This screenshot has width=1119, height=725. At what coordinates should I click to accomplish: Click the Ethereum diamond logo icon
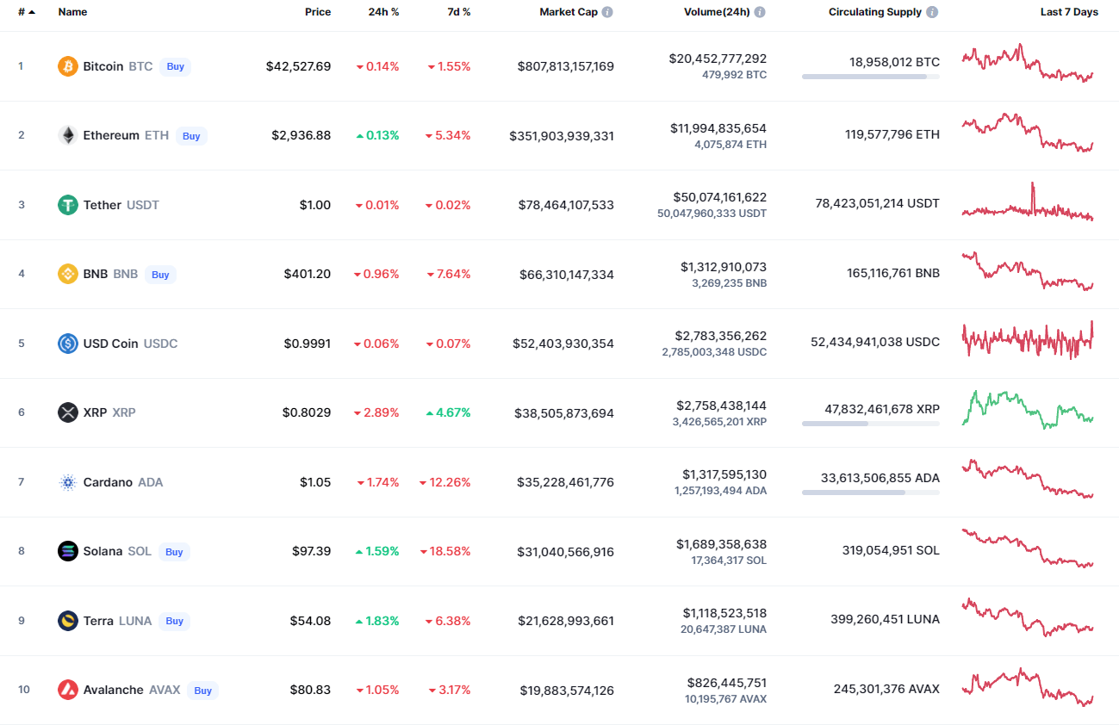[67, 135]
